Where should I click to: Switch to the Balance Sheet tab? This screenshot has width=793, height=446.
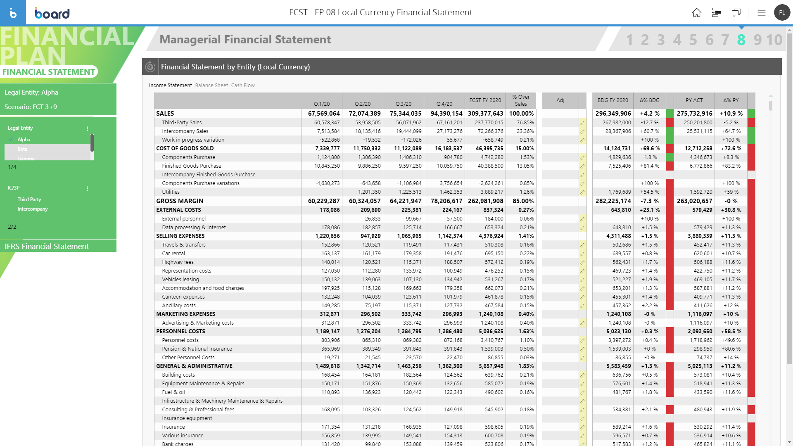pyautogui.click(x=211, y=85)
